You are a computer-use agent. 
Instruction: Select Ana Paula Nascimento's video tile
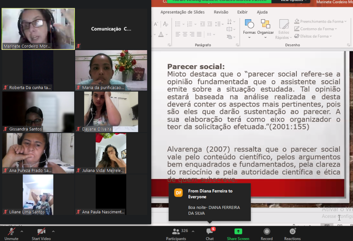(x=111, y=194)
